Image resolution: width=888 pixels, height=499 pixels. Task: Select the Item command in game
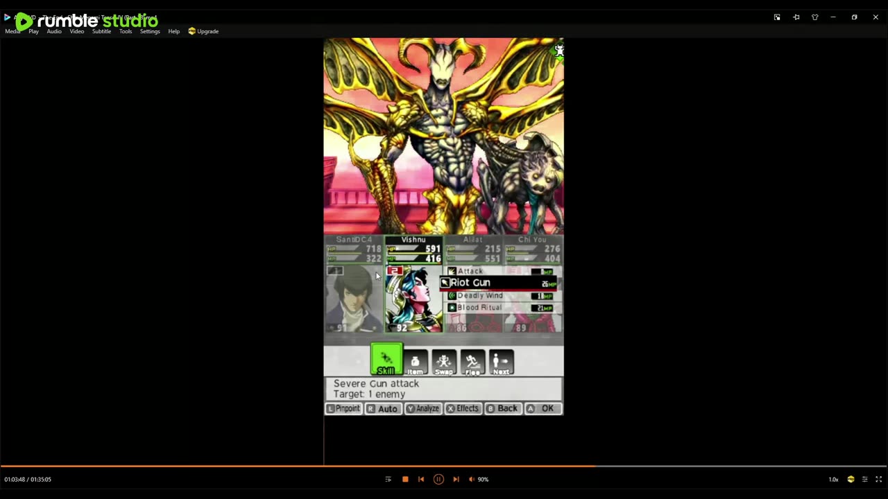415,362
